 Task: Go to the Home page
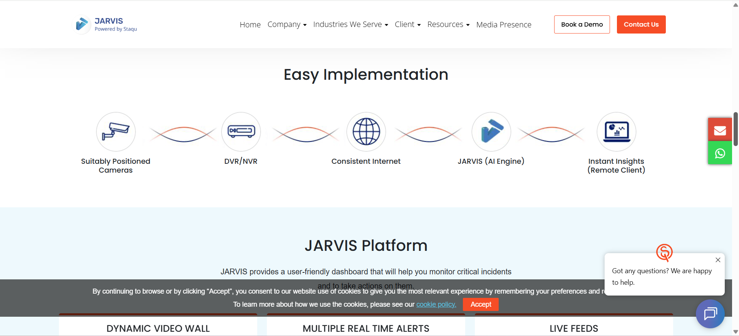point(250,25)
